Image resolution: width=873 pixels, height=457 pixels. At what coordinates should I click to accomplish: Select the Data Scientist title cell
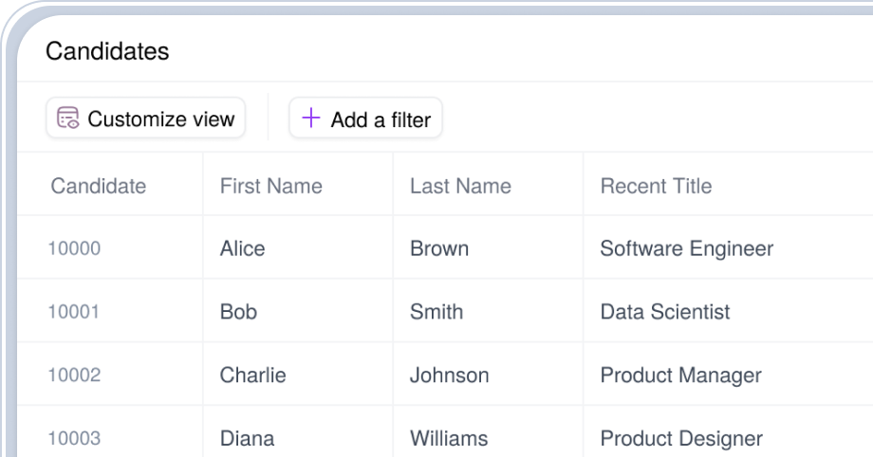(665, 311)
